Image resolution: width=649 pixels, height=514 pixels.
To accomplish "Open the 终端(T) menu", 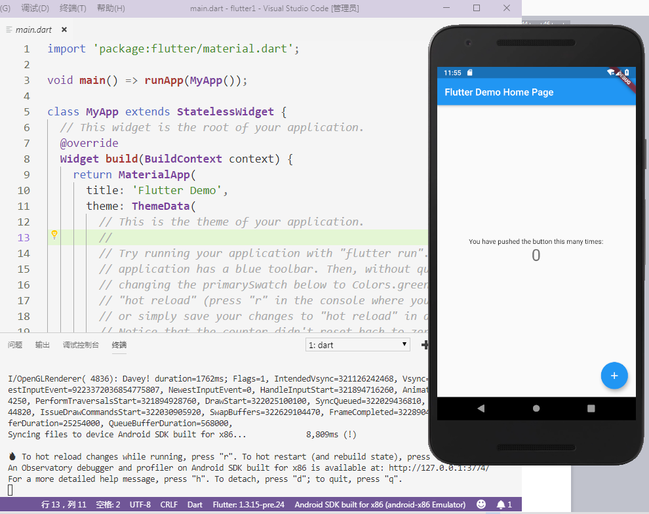I will click(73, 9).
